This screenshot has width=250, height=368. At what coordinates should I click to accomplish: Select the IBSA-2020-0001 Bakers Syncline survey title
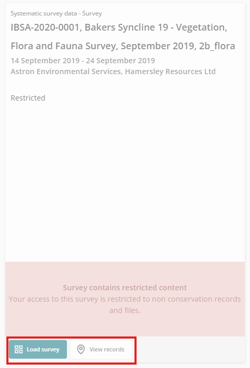(123, 37)
